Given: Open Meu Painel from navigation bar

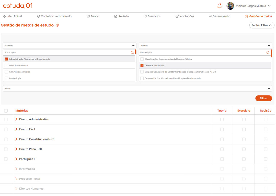Looking at the screenshot, I should [x=13, y=16].
